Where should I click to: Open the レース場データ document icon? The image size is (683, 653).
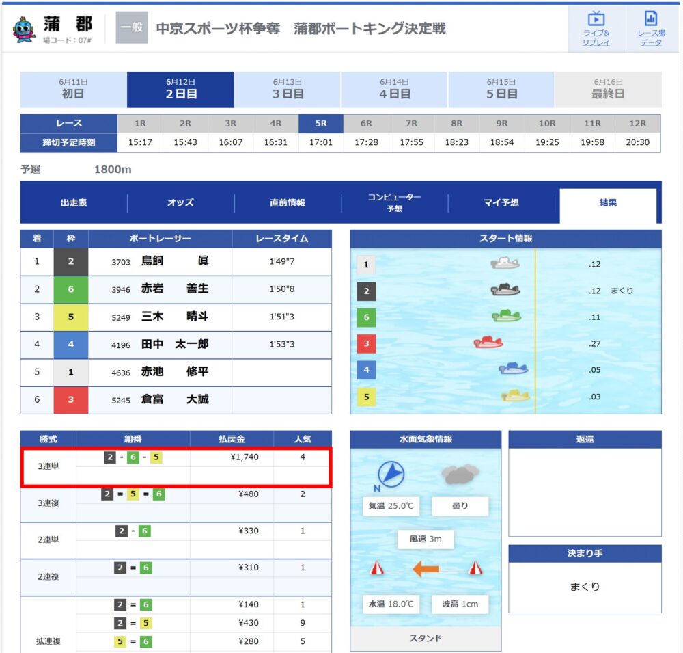pos(651,18)
